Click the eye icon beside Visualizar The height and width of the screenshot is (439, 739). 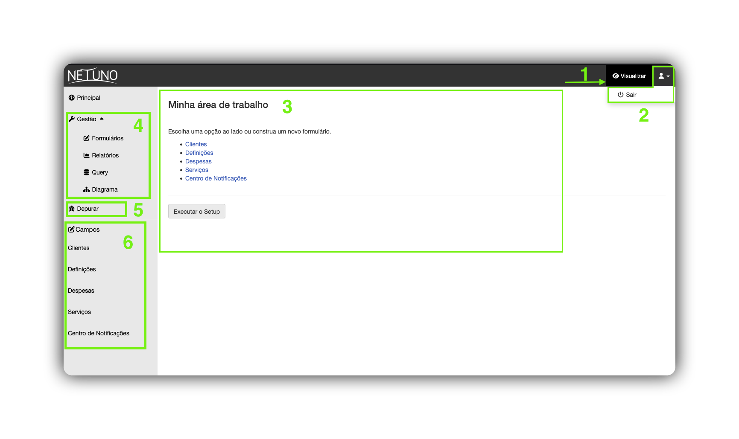[x=616, y=76]
